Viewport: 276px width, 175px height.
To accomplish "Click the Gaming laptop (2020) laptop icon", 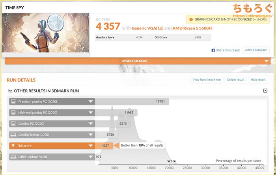I will pyautogui.click(x=13, y=134).
